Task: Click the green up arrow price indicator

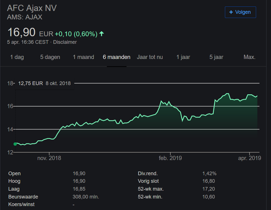Action: pos(101,34)
